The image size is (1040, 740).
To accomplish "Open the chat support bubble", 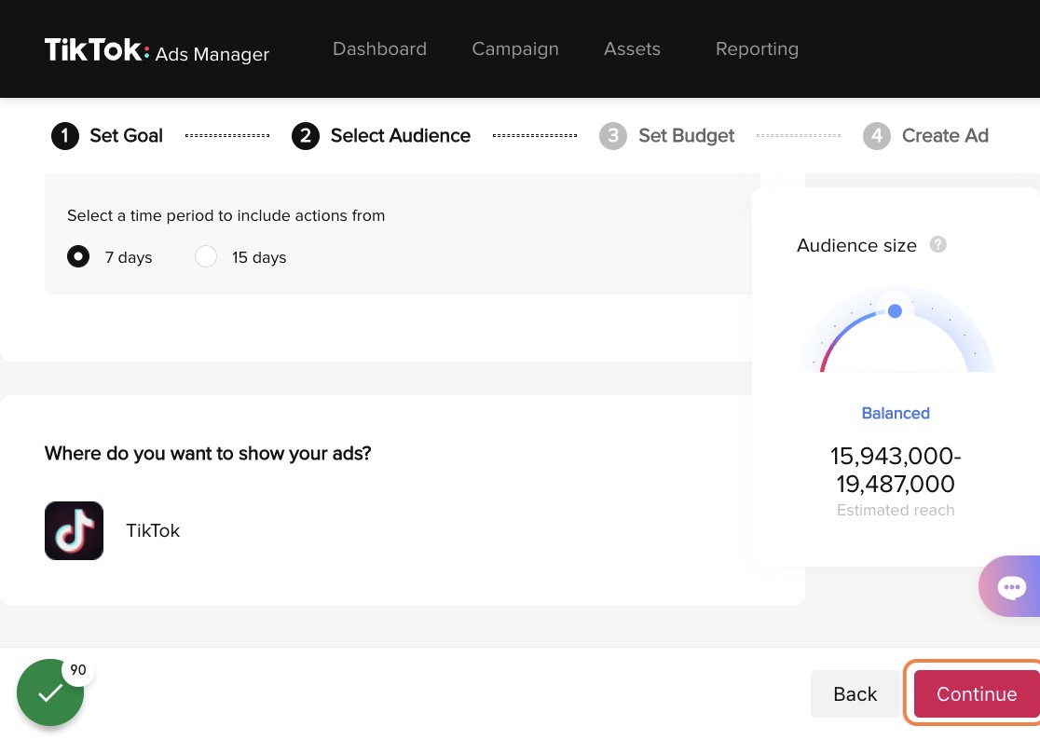I will [1010, 586].
